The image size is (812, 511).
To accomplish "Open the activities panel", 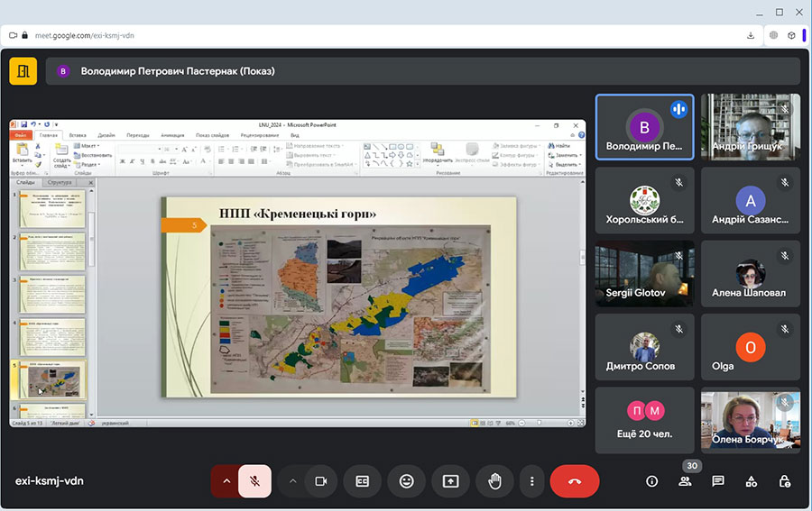I will [751, 481].
